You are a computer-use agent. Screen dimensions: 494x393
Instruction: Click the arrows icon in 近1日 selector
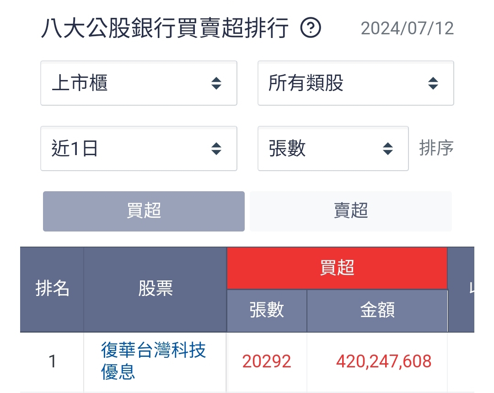tap(216, 149)
